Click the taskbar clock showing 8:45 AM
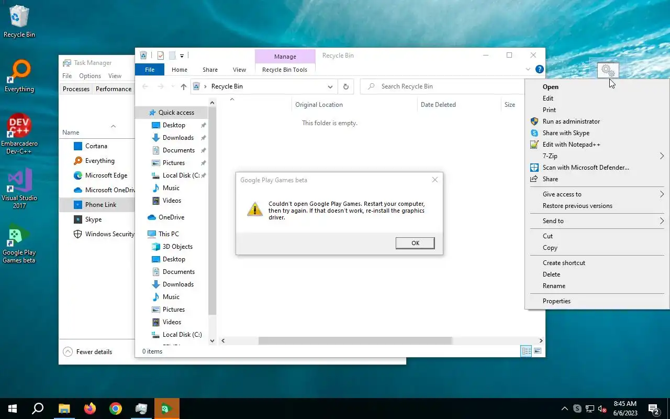This screenshot has height=419, width=670. 625,409
